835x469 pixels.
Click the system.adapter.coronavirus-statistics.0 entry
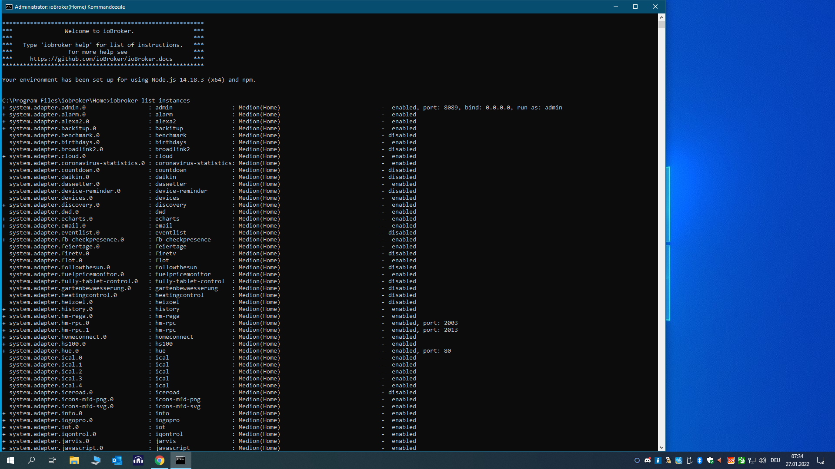pos(77,163)
